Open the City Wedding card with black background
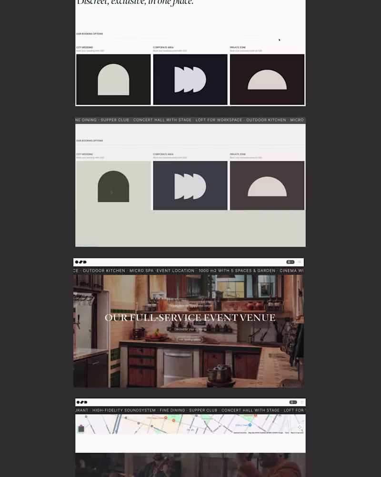The image size is (381, 477). [x=113, y=79]
